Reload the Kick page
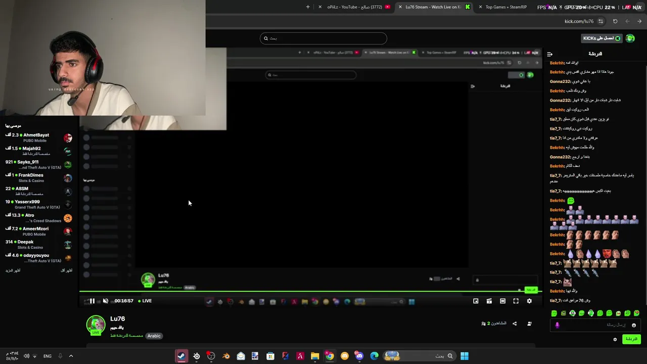 (615, 21)
